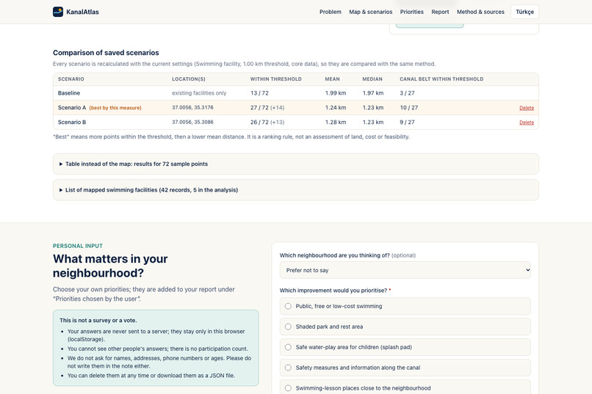Select Safety measures along the canal
The height and width of the screenshot is (394, 592).
405,368
